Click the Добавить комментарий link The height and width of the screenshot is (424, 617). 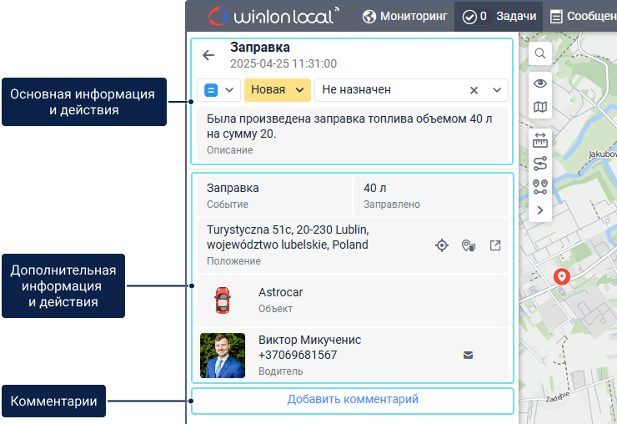point(352,400)
